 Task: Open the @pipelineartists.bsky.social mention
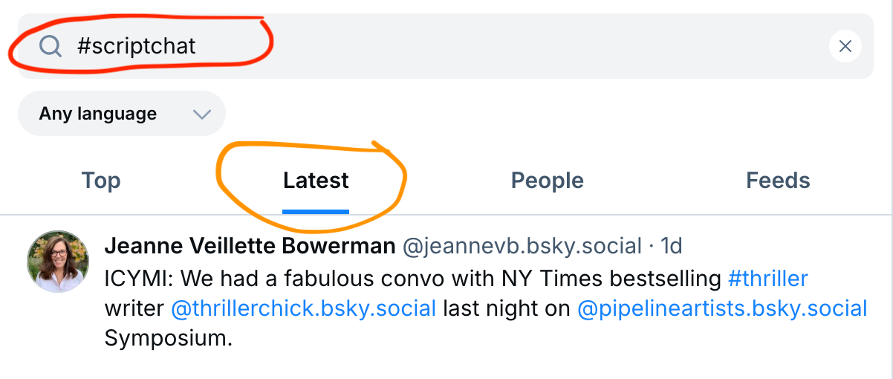(722, 308)
